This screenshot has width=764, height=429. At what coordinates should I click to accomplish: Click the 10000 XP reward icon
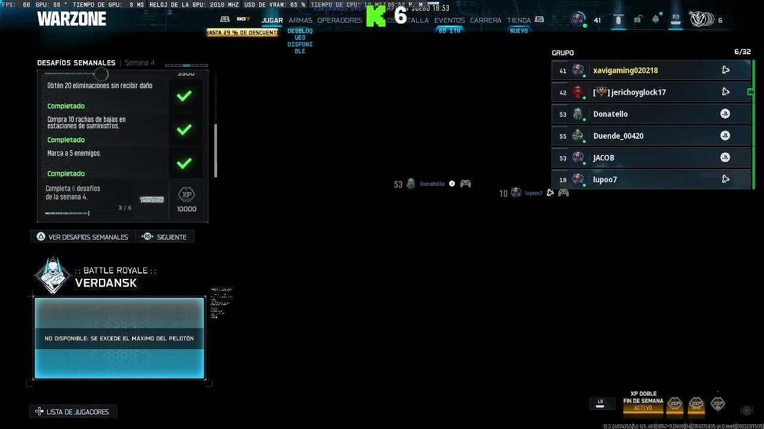tap(187, 195)
